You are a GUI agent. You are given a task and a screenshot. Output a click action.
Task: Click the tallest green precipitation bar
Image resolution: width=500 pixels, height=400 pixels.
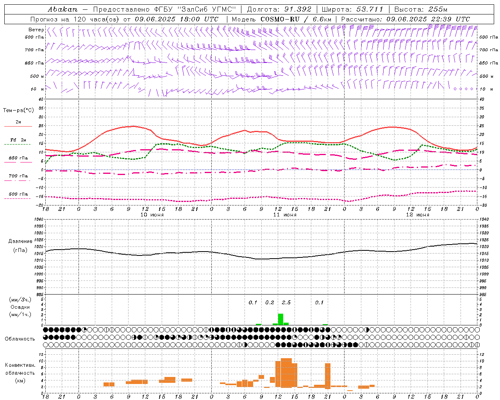280,319
